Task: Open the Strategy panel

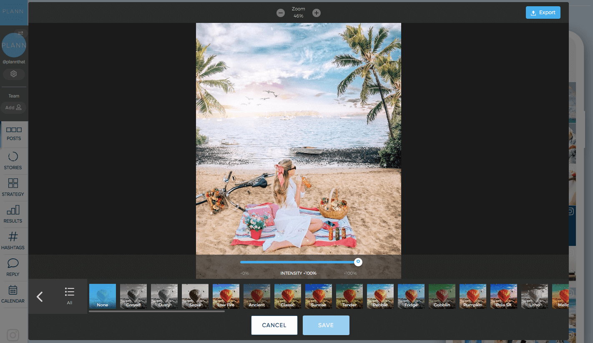Action: (x=13, y=188)
